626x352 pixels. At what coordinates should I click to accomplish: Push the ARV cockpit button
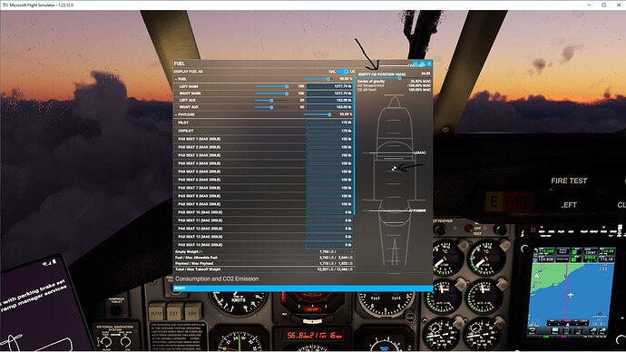(192, 313)
